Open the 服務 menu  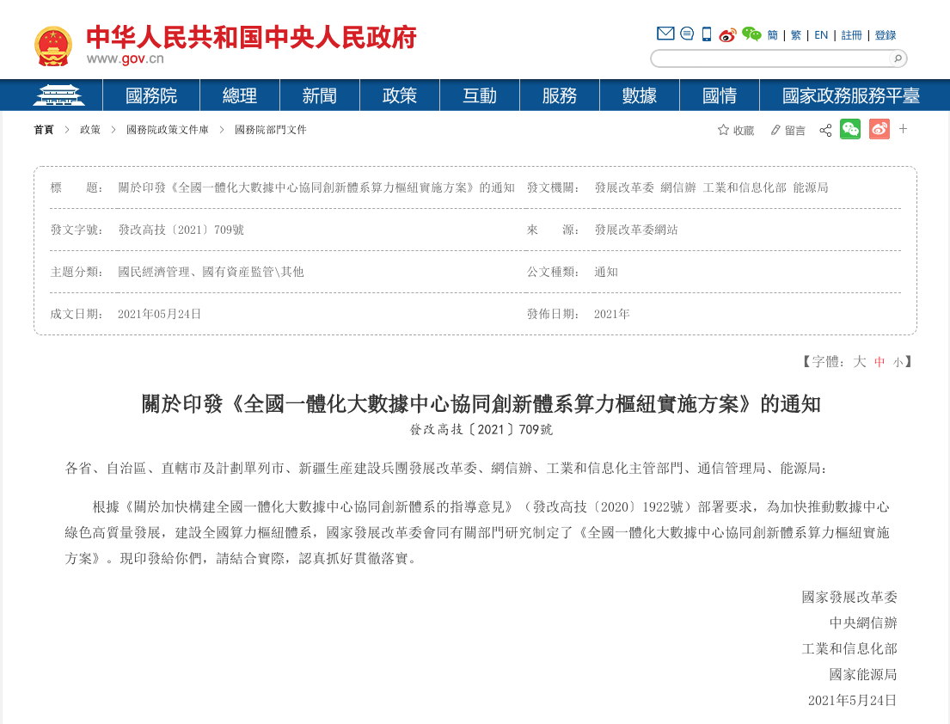pos(559,95)
